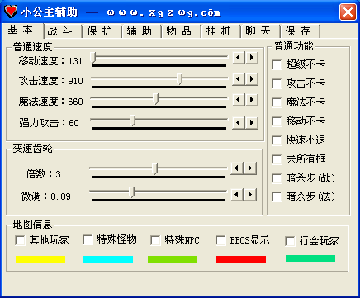Increase 微调 with its right arrow
The height and width of the screenshot is (298, 360).
coord(250,195)
